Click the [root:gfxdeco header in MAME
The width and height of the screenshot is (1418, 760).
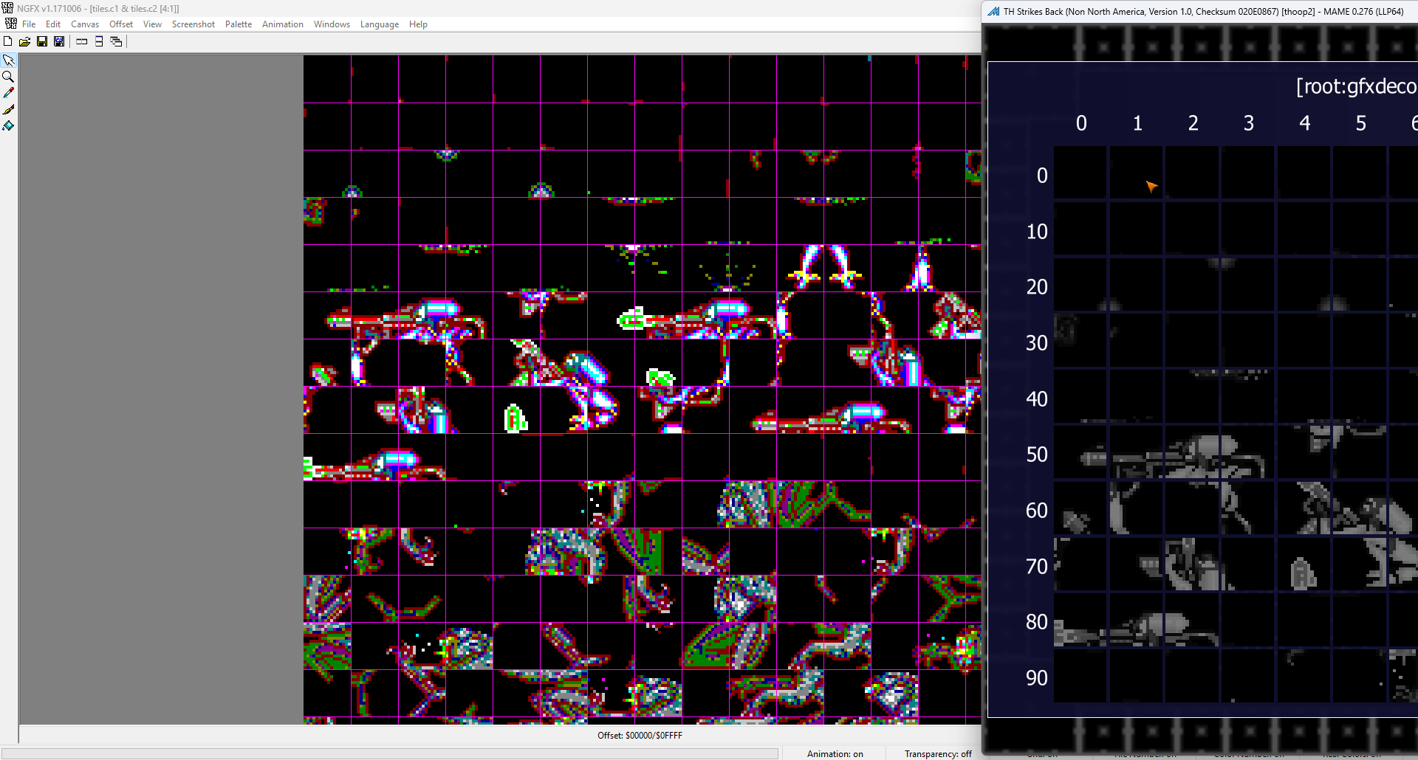(1357, 86)
